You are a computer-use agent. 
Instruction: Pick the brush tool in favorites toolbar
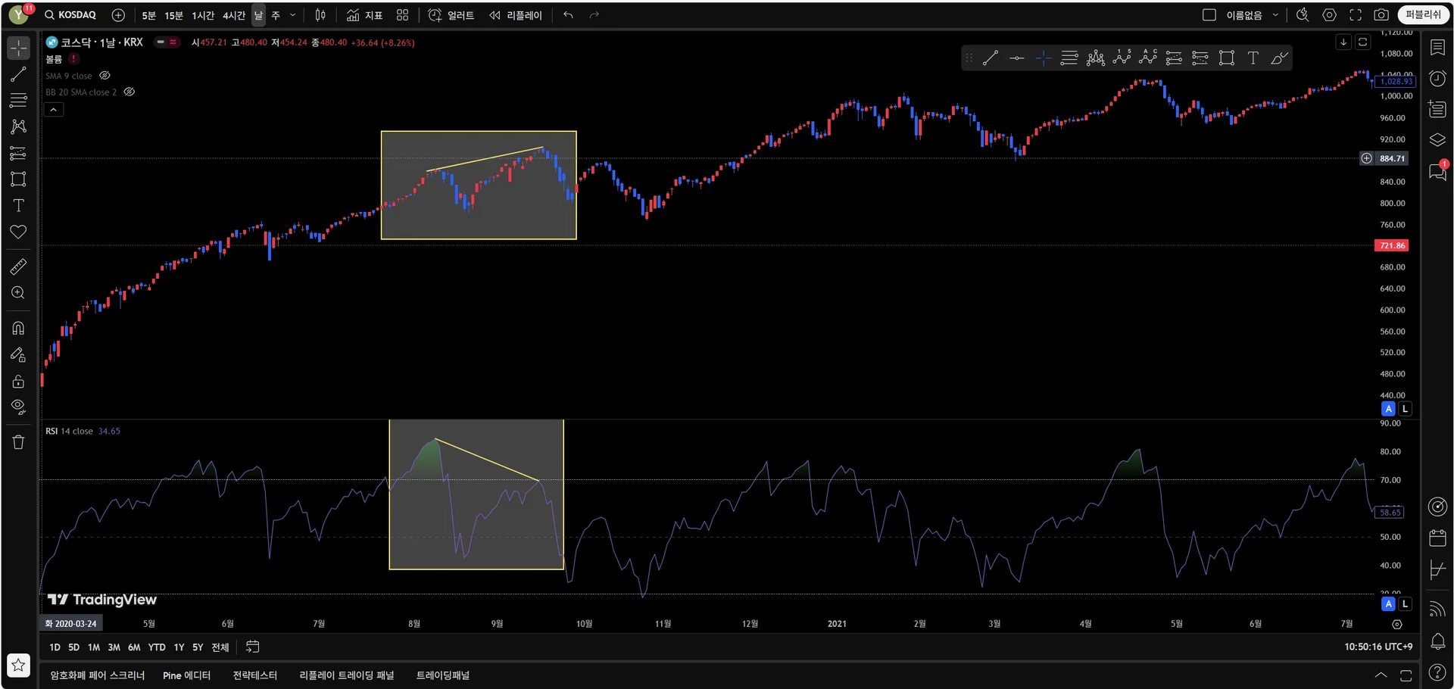(x=1279, y=58)
